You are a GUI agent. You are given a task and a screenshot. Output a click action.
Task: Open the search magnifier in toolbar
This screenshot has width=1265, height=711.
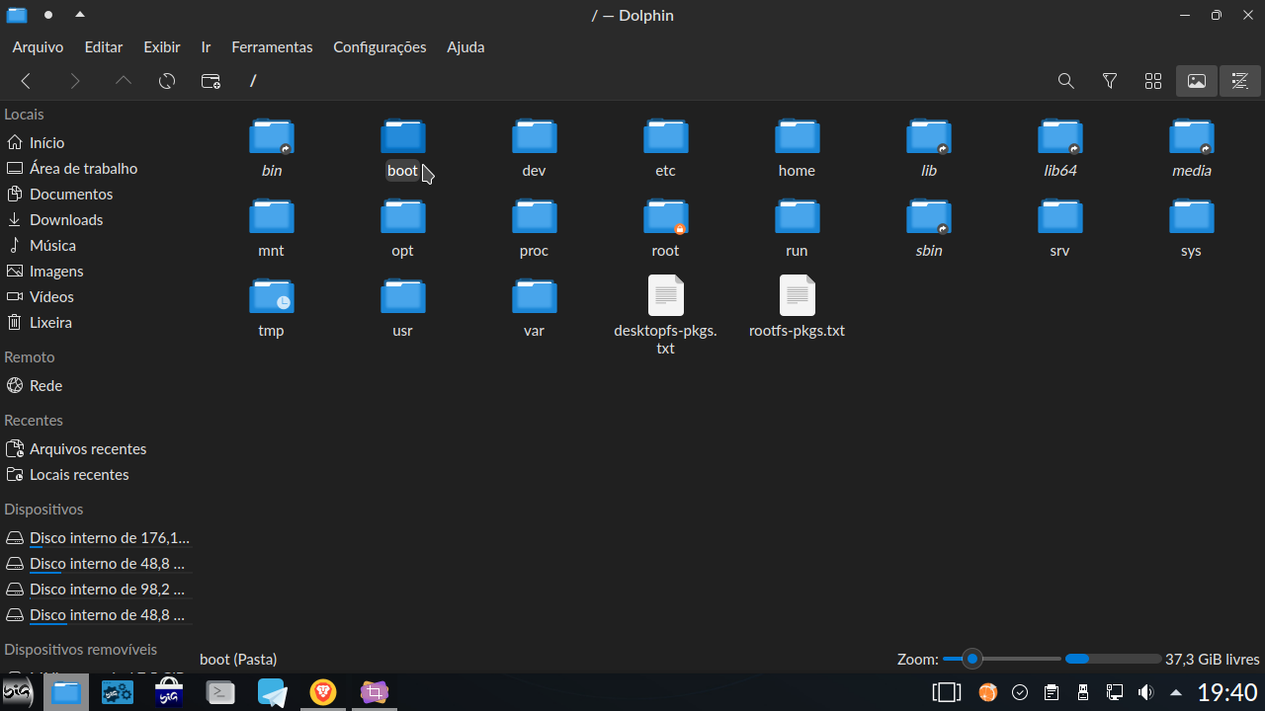pos(1065,81)
